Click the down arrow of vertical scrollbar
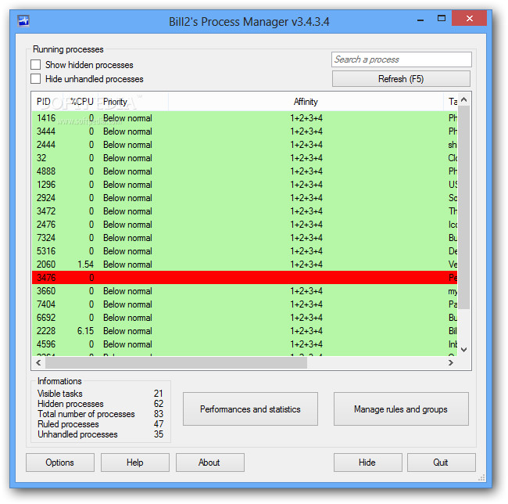The height and width of the screenshot is (504, 508). 464,350
